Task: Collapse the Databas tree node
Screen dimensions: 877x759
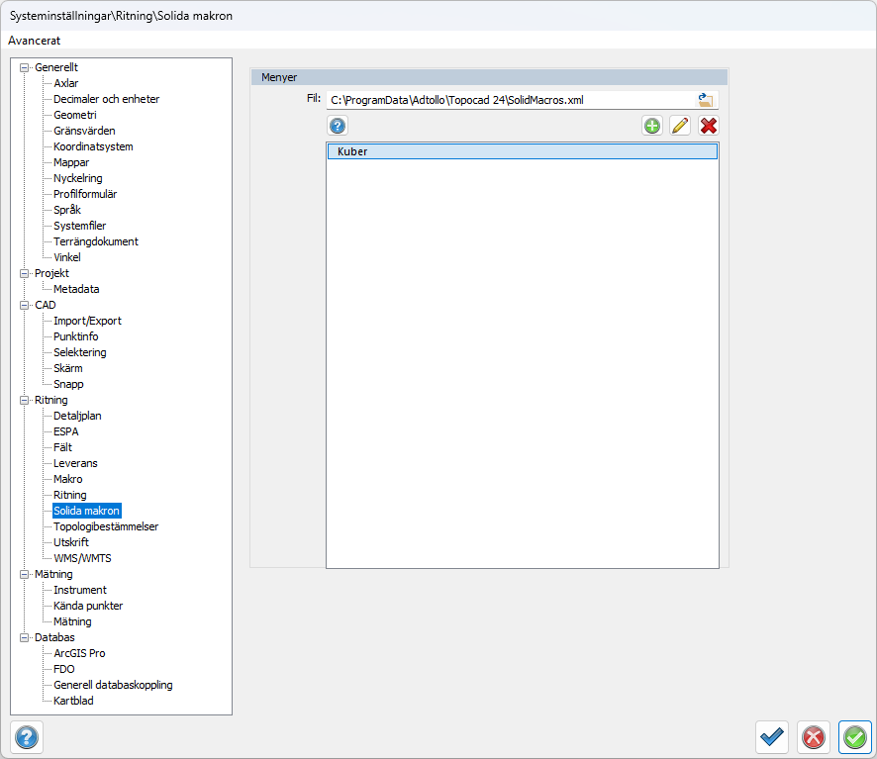Action: coord(25,637)
